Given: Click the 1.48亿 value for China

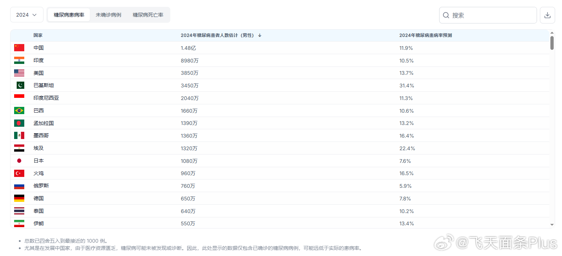Looking at the screenshot, I should point(188,48).
